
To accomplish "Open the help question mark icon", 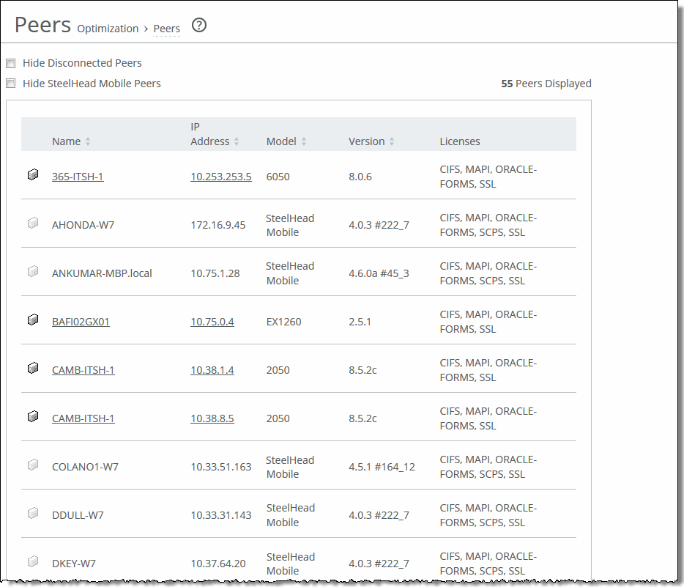I will (199, 26).
